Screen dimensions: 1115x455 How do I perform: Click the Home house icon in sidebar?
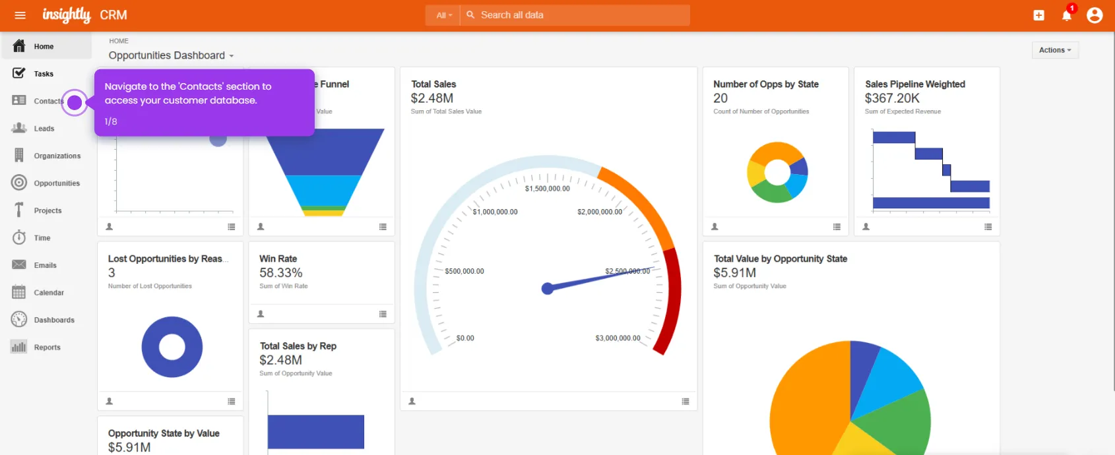tap(19, 46)
